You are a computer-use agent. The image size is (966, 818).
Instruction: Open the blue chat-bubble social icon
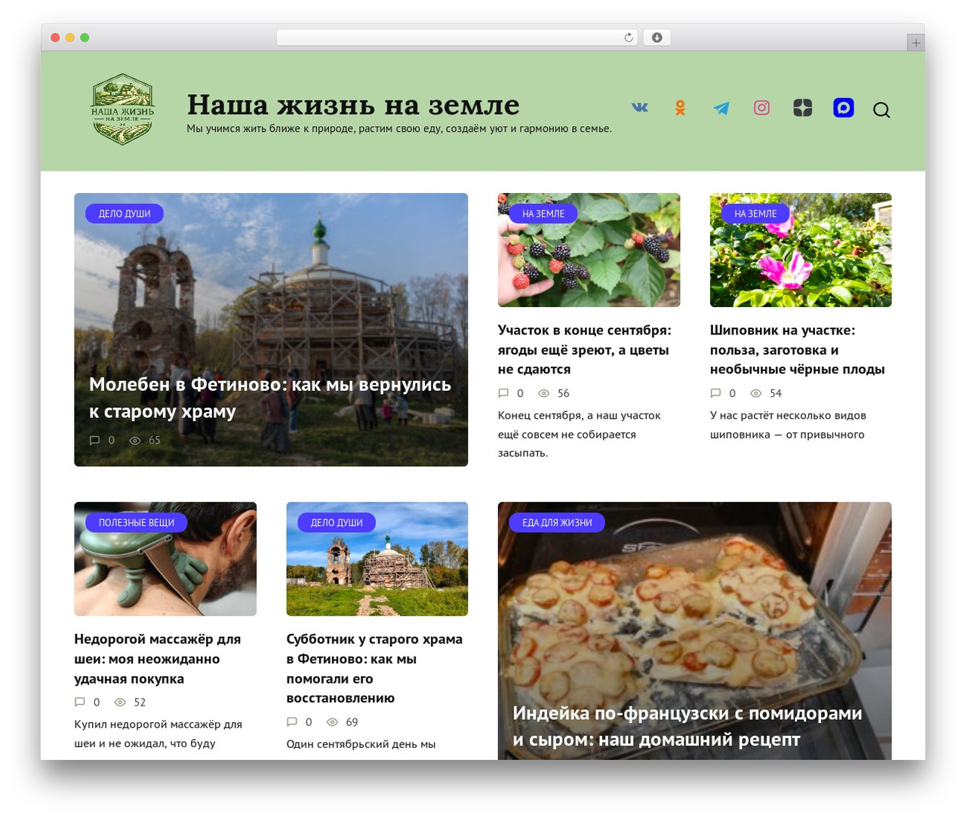[x=844, y=108]
